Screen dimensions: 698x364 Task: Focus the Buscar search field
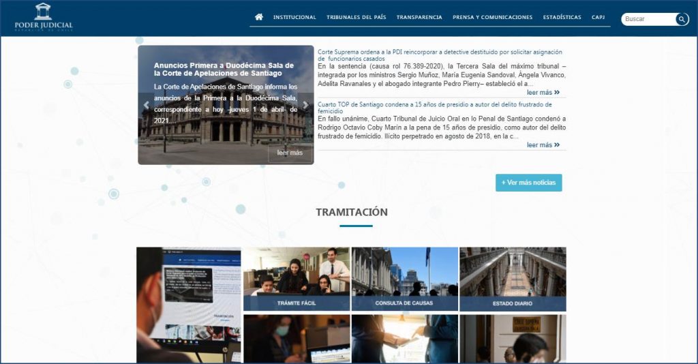[649, 19]
